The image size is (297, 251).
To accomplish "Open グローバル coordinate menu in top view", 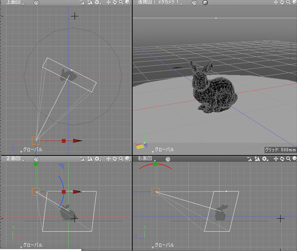I will pyautogui.click(x=31, y=150).
